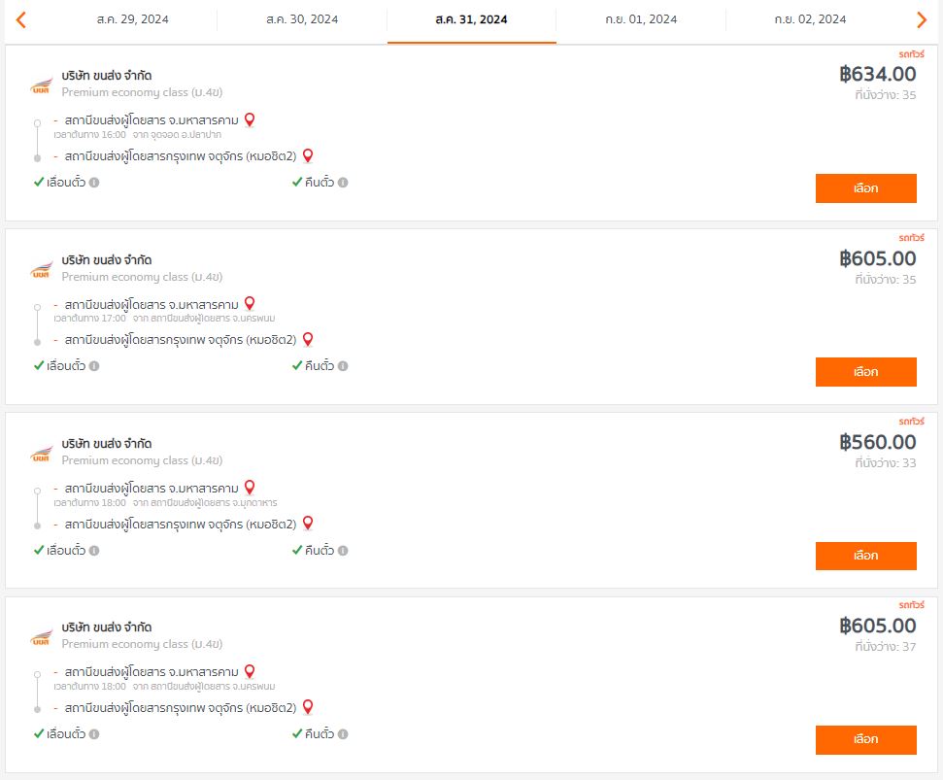Open info icon beside คืนตั๋ว on last trip
The width and height of the screenshot is (943, 780).
343,733
